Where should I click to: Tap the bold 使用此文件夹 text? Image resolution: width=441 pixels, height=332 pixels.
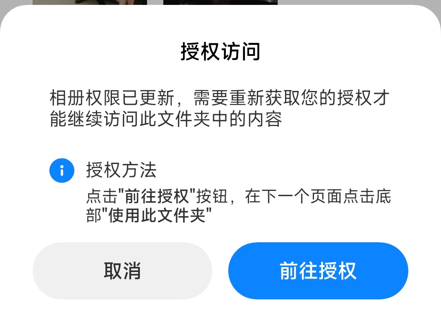point(157,215)
